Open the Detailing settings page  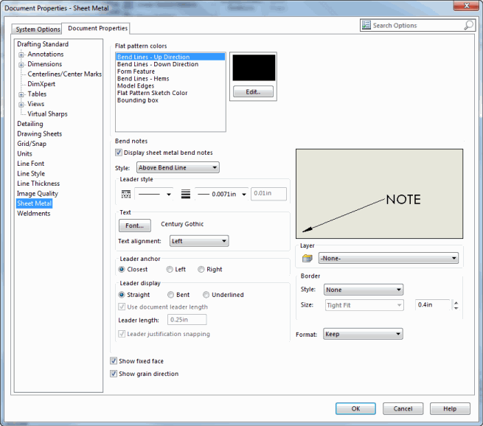(x=30, y=124)
